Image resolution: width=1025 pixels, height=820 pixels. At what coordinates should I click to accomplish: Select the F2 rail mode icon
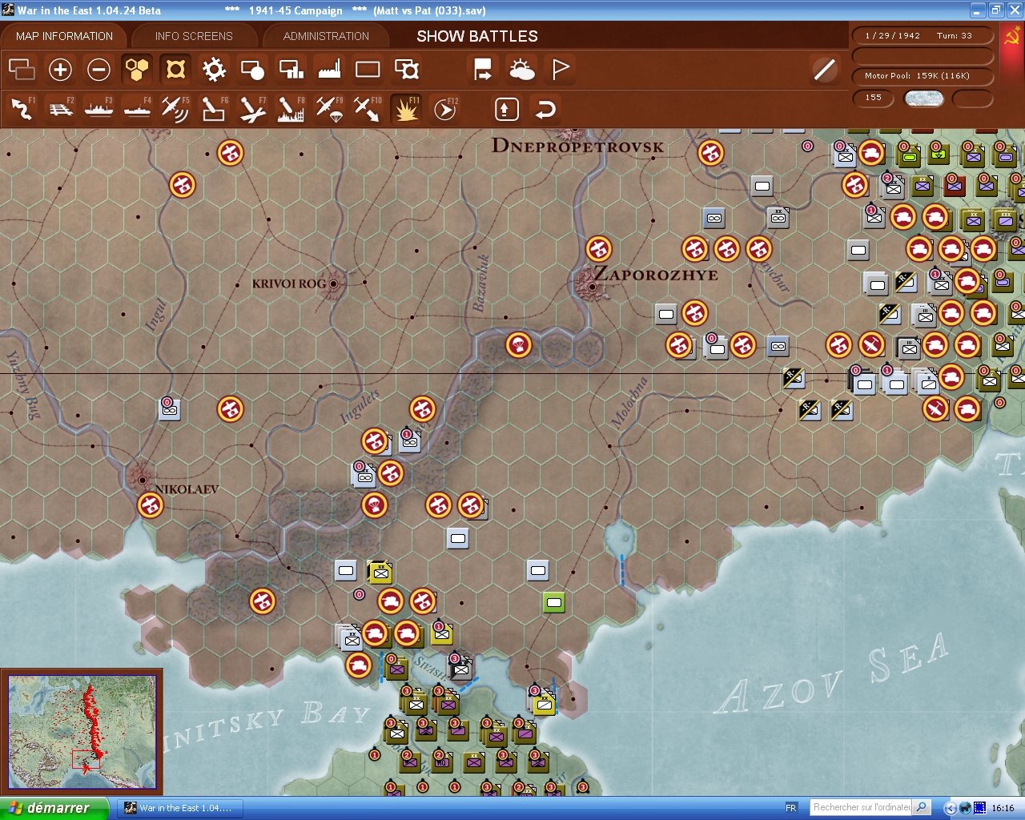[61, 109]
